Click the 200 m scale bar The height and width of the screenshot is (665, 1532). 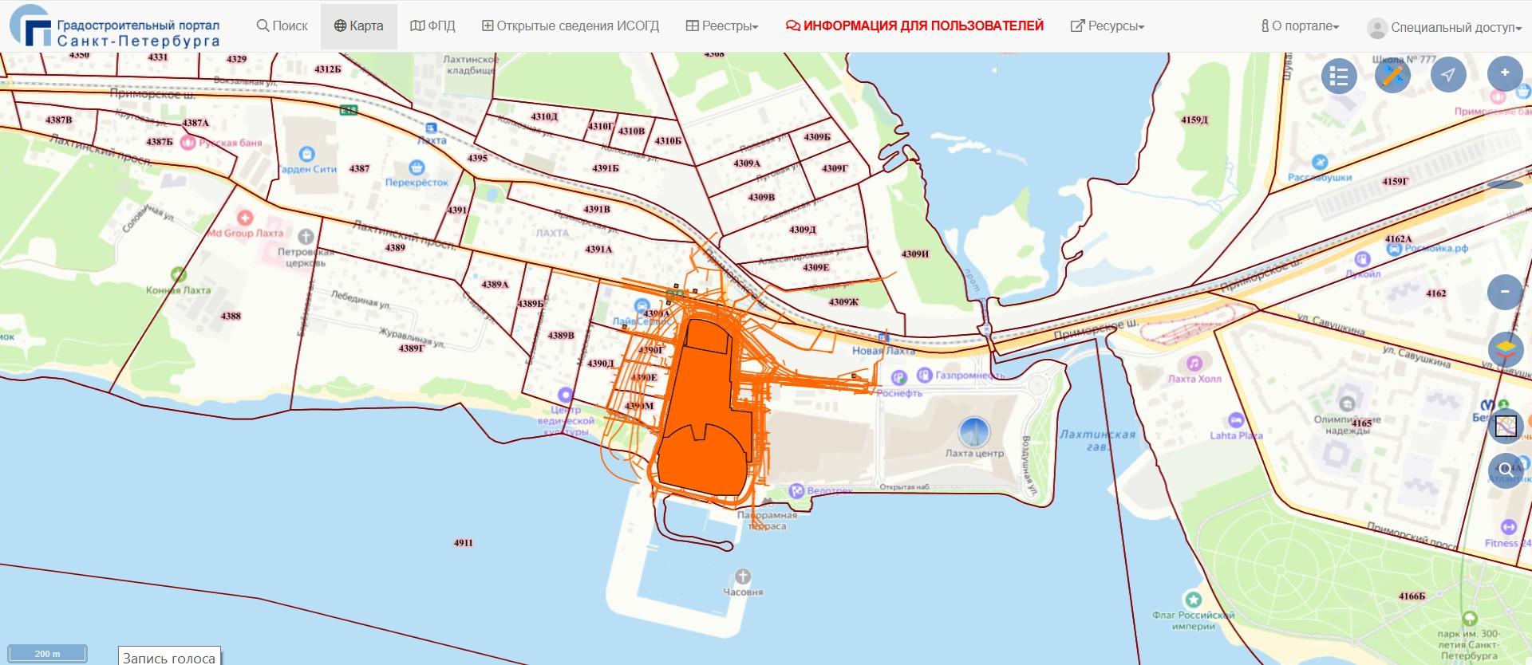point(49,654)
